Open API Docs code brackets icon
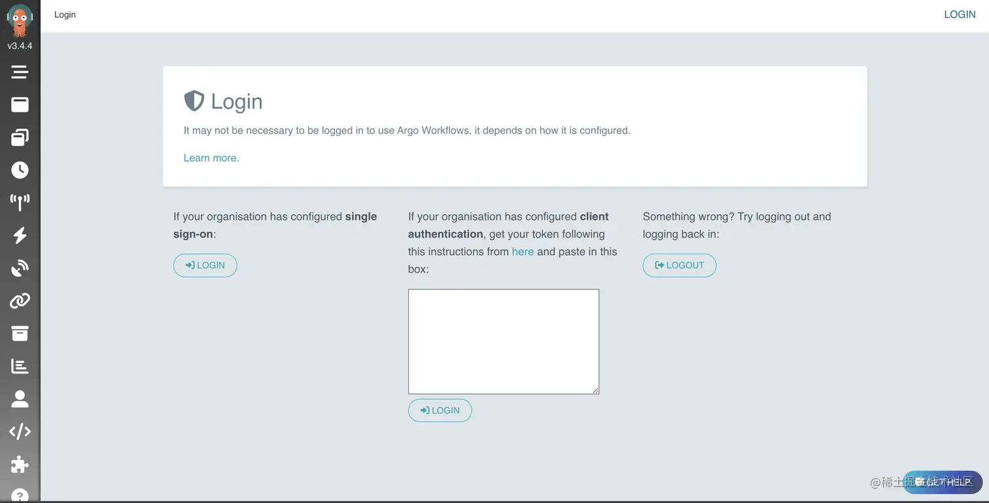989x503 pixels. 20,432
